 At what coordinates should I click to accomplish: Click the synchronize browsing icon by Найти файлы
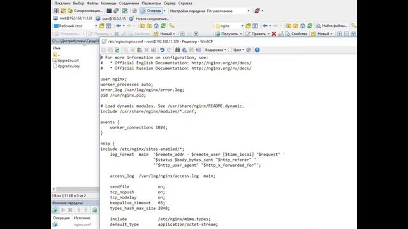tap(354, 26)
